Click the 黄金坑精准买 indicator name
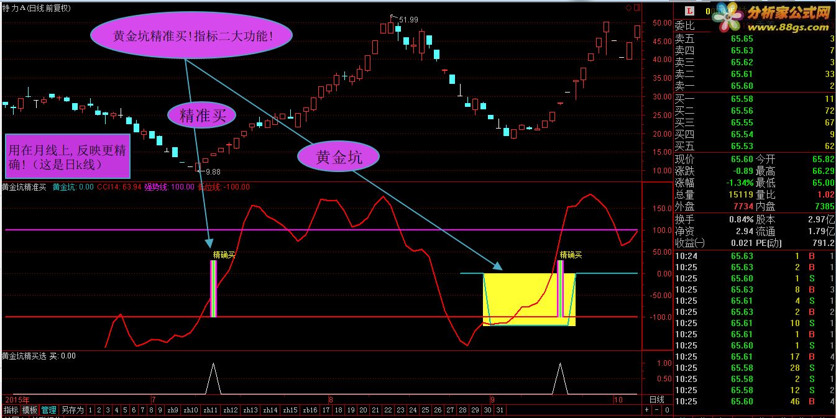836x418 pixels. click(24, 186)
